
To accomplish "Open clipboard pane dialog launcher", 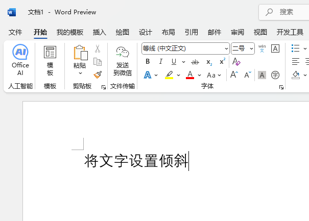I will tap(104, 87).
